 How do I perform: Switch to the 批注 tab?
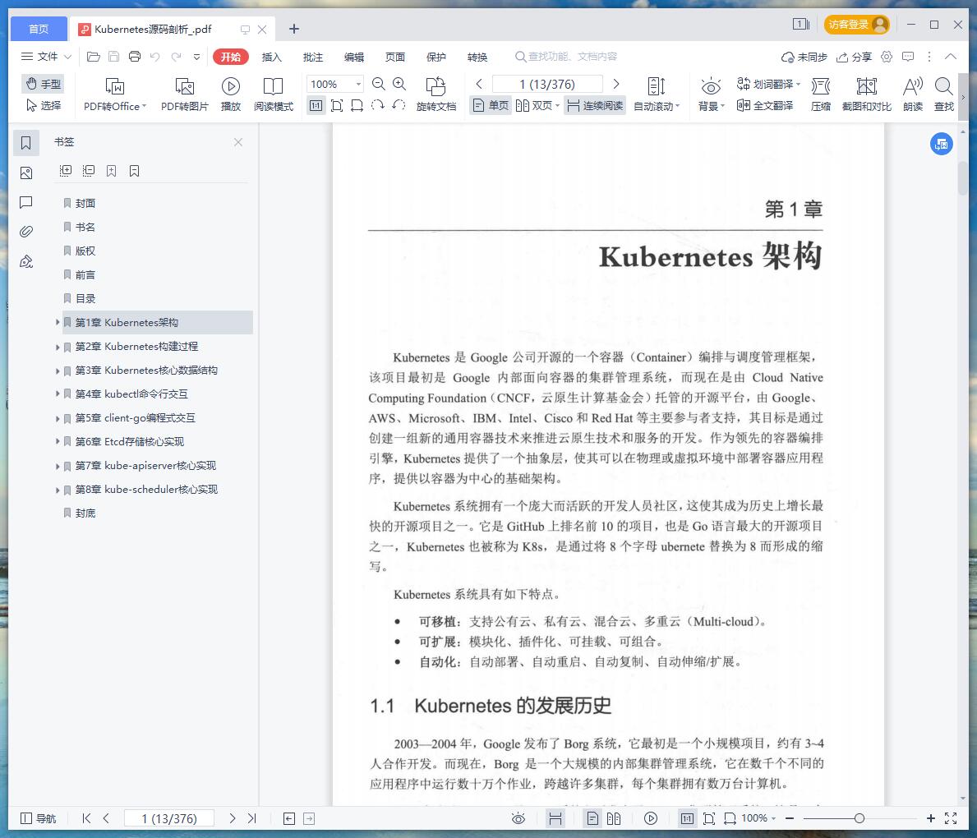pyautogui.click(x=313, y=57)
